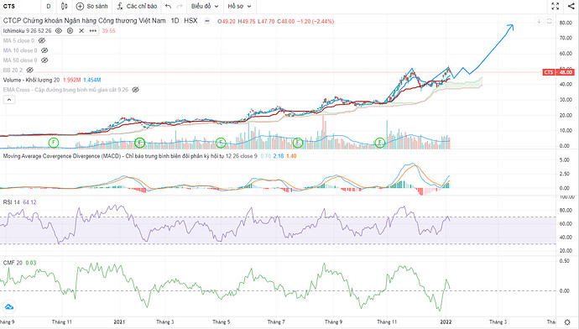
Task: Open the candlestick chart style selector
Action: pos(65,6)
